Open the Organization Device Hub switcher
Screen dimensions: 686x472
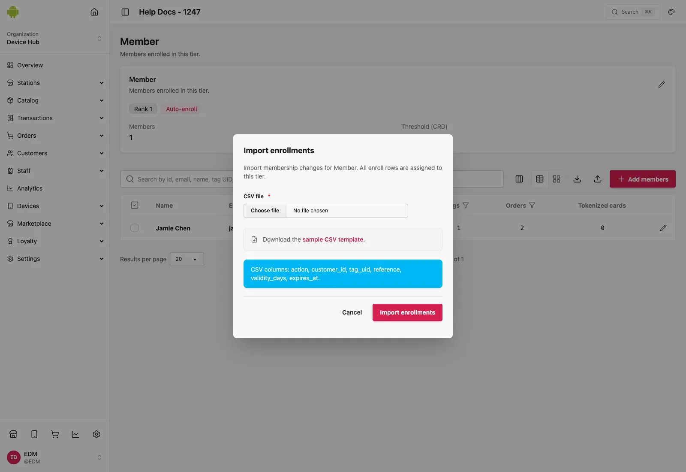(x=55, y=38)
